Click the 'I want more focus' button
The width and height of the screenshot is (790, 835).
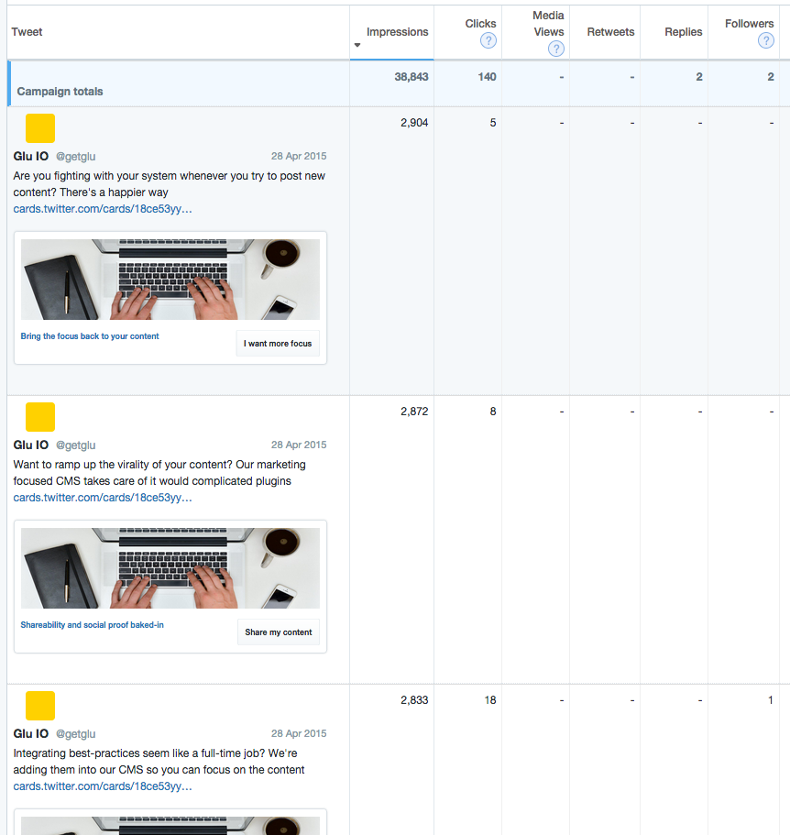tap(278, 344)
